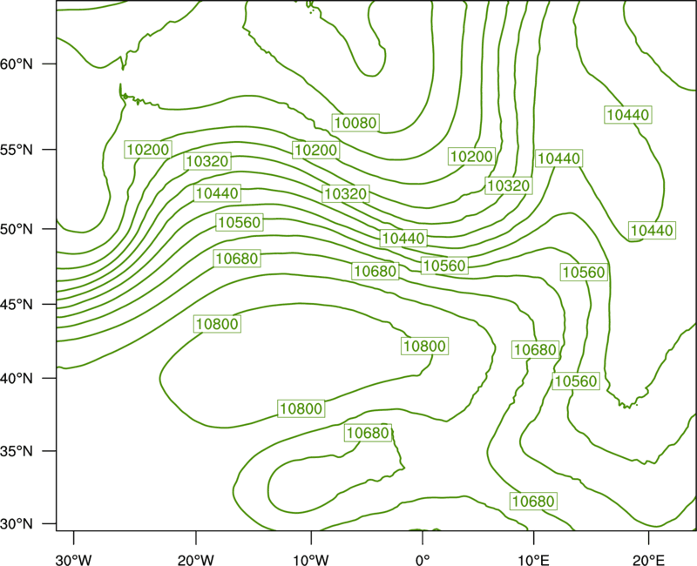This screenshot has width=697, height=566.
Task: Click the northernmost 10440 contour label
Action: tap(628, 115)
